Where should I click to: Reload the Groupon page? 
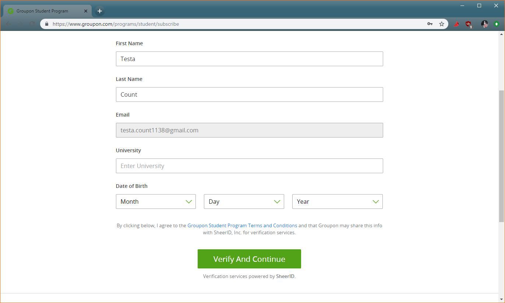tap(32, 24)
